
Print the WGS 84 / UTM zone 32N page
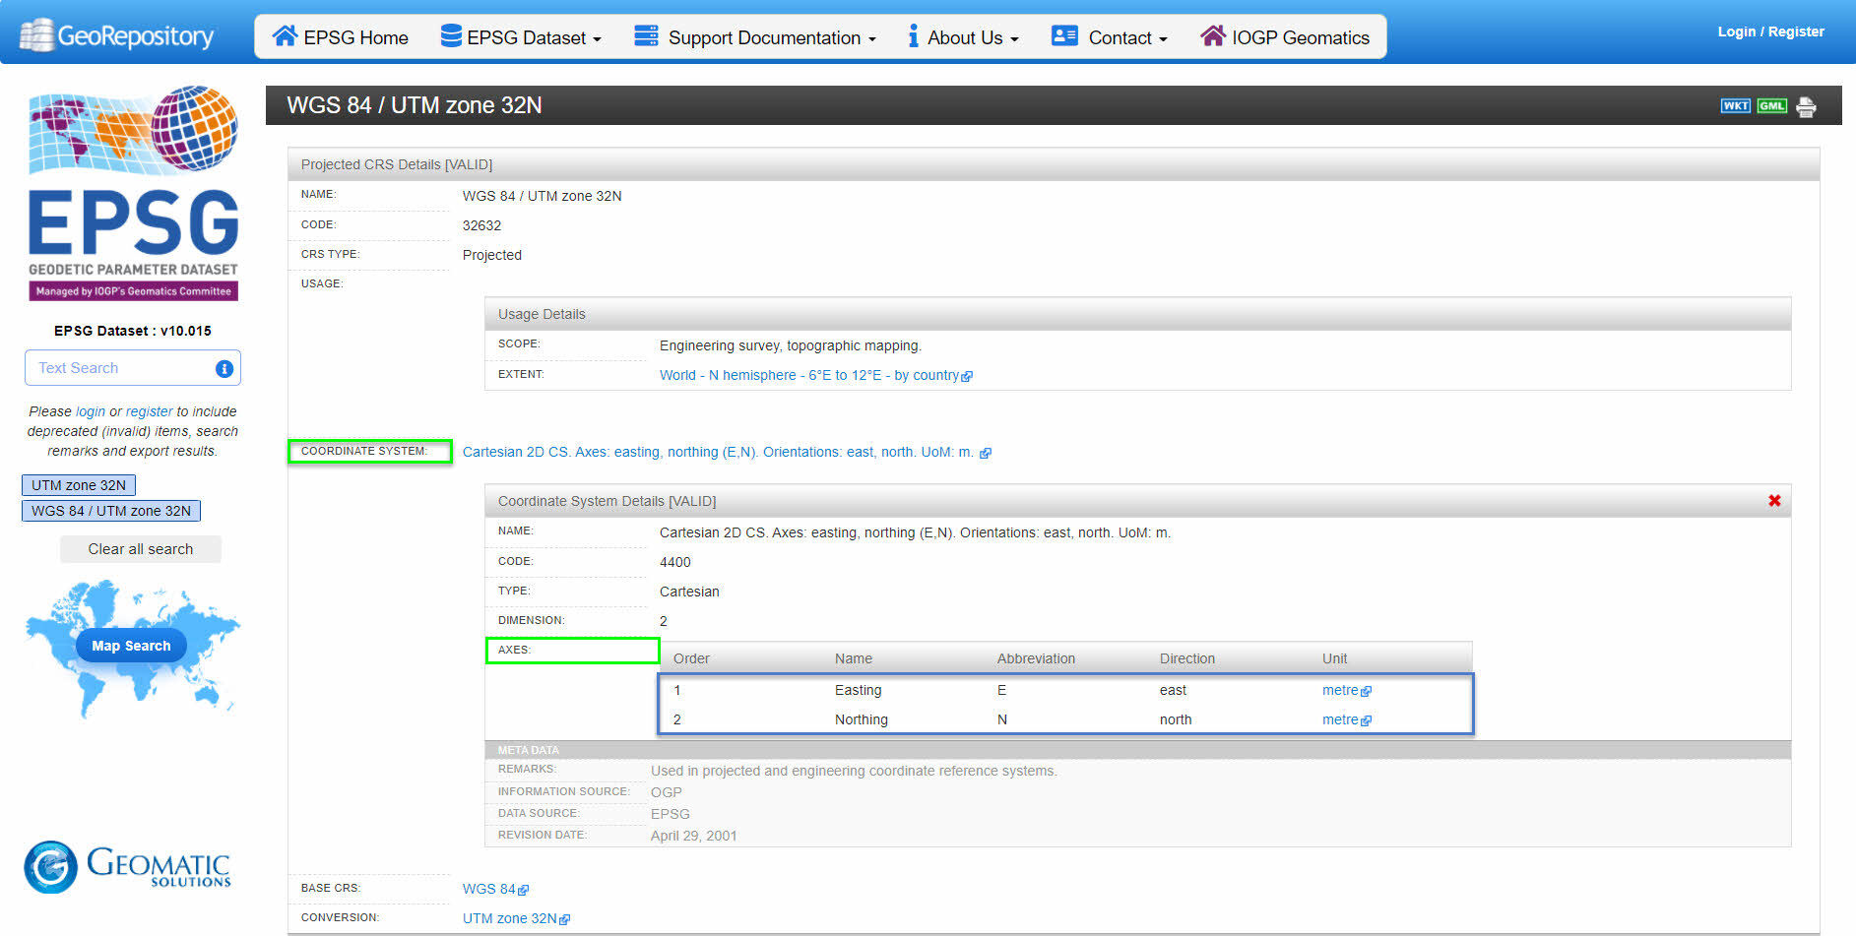(1806, 106)
